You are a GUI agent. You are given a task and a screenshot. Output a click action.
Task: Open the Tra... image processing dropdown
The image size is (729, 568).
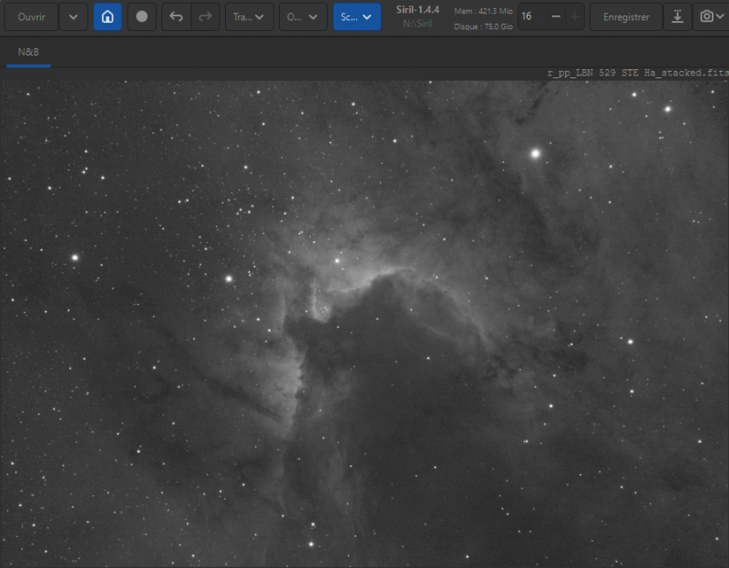(x=249, y=16)
